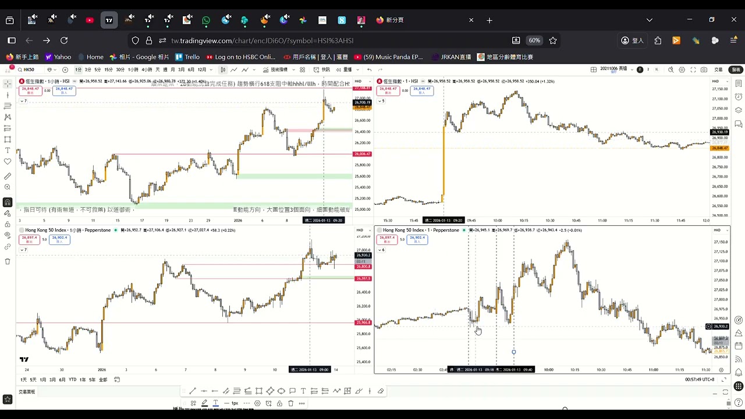Screen dimensions: 745x419
Task: Toggle the lock icon in drawing settings toolbar
Action: pyautogui.click(x=279, y=403)
